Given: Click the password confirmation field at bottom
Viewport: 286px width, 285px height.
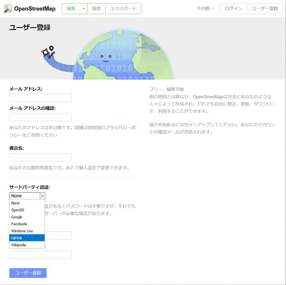Looking at the screenshot, I should (x=40, y=255).
